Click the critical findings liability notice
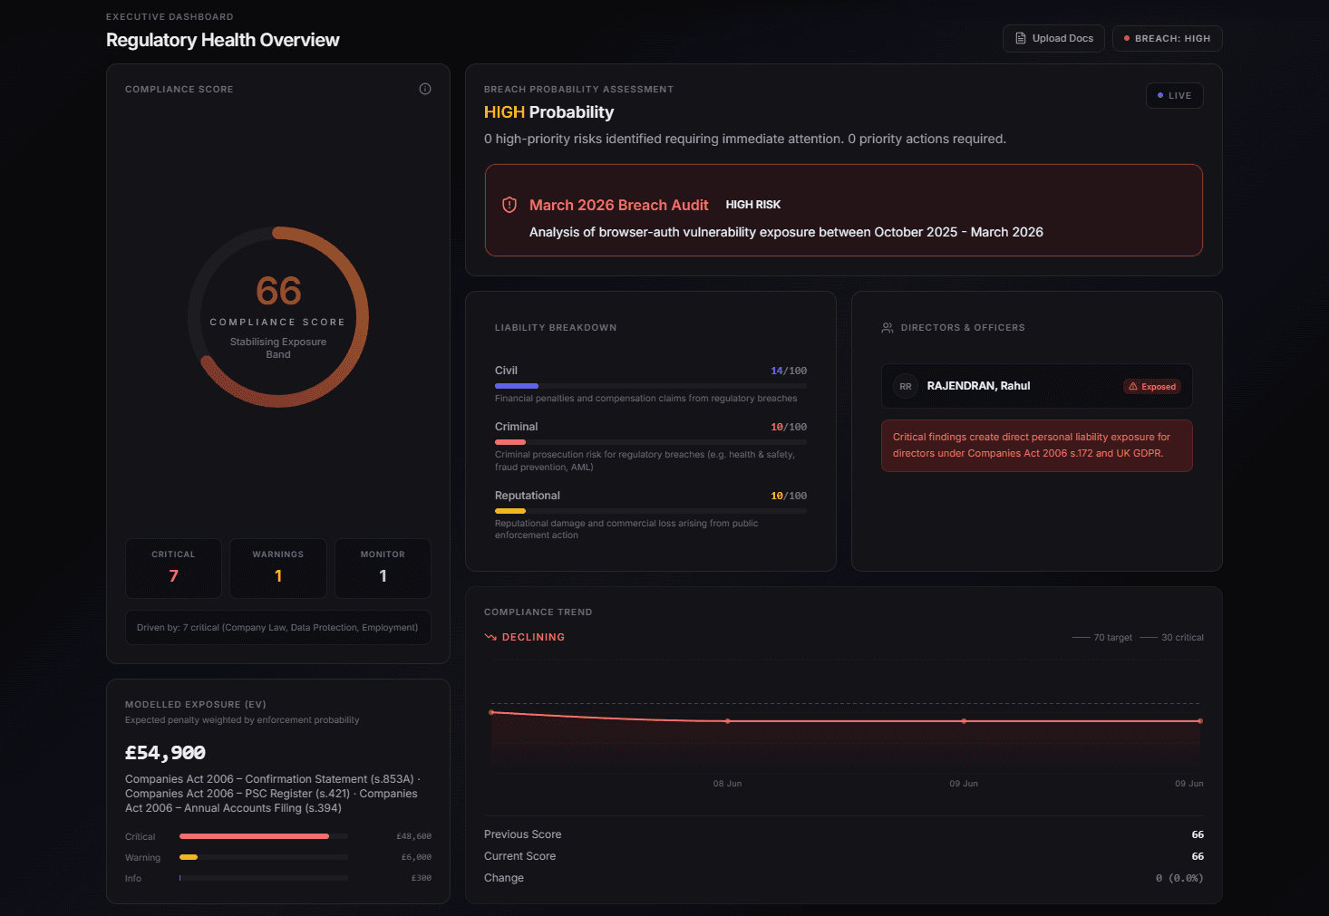This screenshot has width=1329, height=916. (1037, 445)
